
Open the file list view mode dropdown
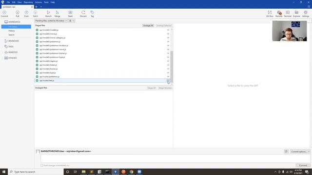click(x=72, y=20)
